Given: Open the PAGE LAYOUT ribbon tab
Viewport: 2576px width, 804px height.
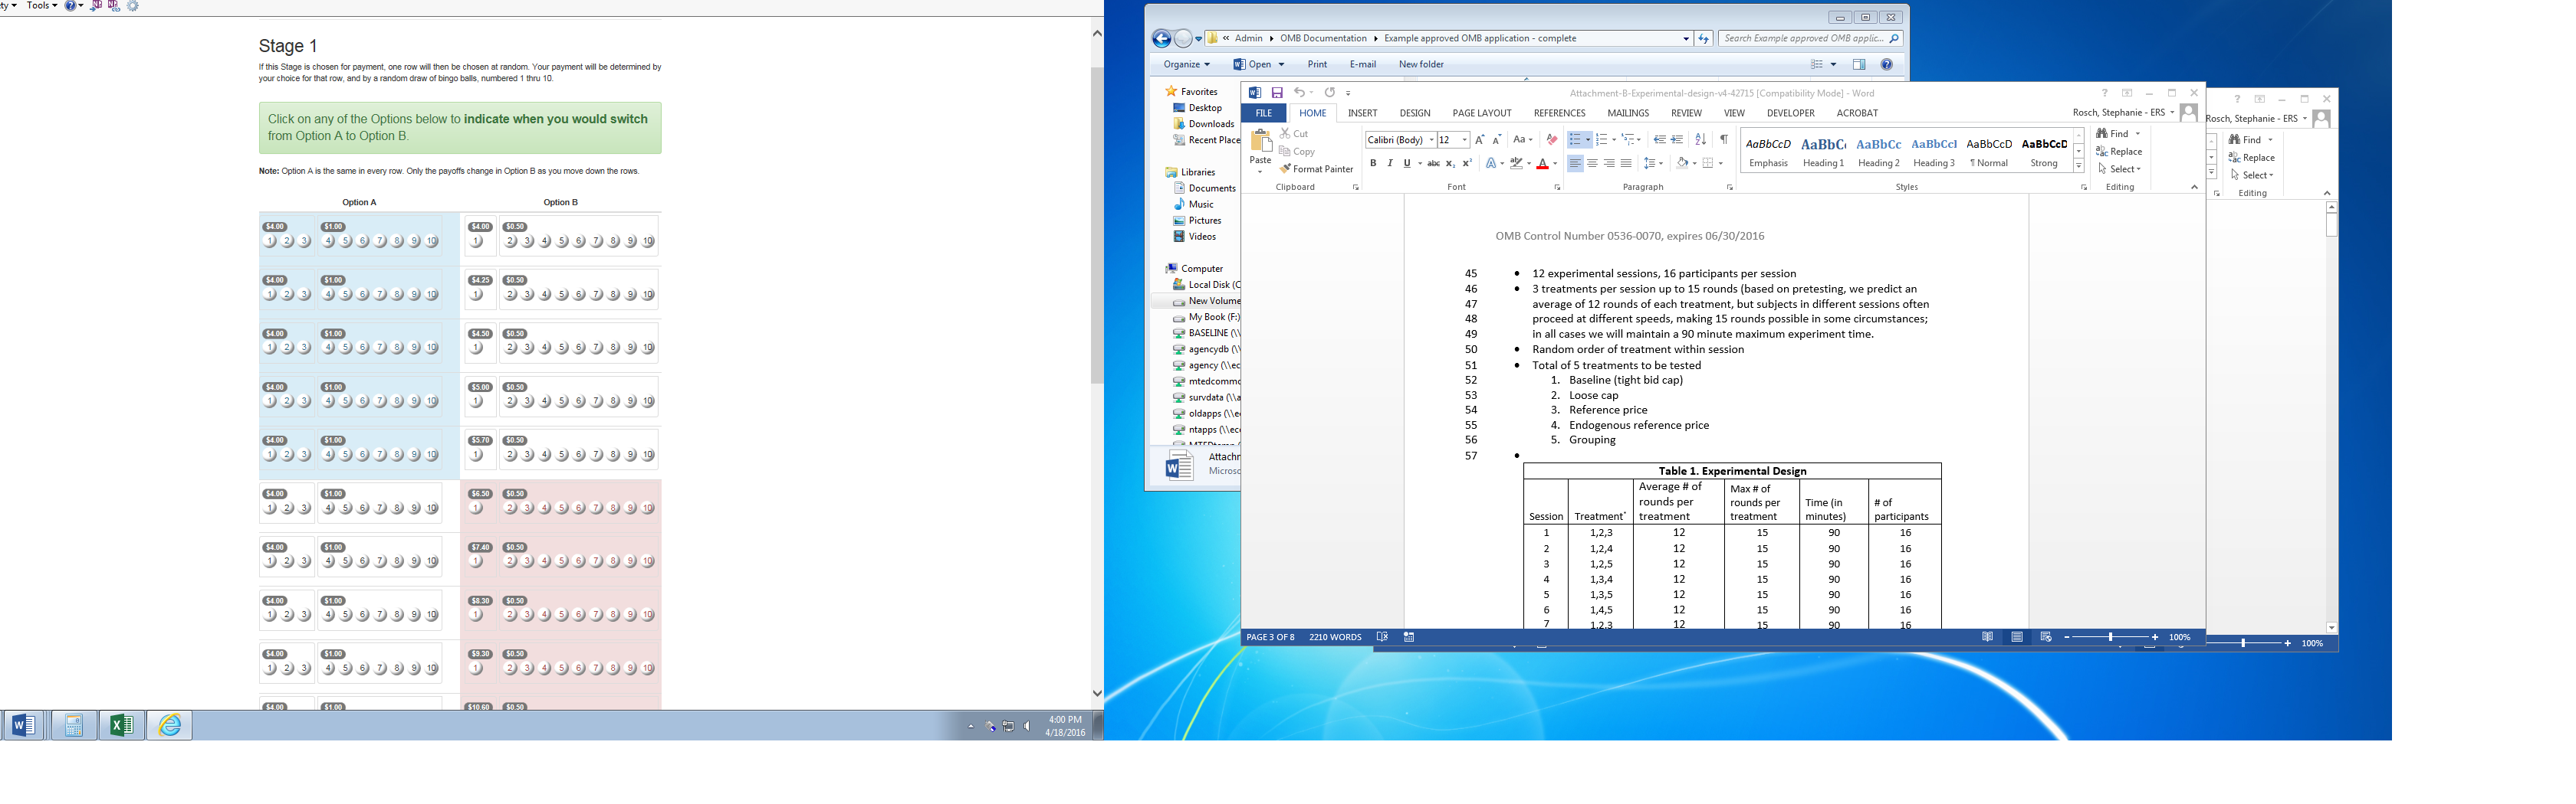Looking at the screenshot, I should [x=1481, y=114].
